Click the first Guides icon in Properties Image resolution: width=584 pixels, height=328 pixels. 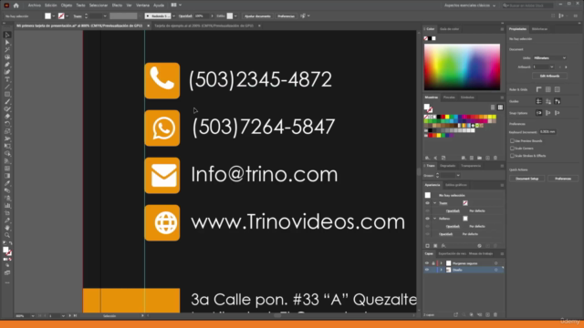coord(539,101)
